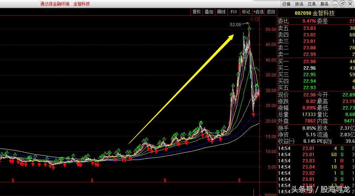Select the 买三 row at 22.95
The image size is (355, 196).
316,74
